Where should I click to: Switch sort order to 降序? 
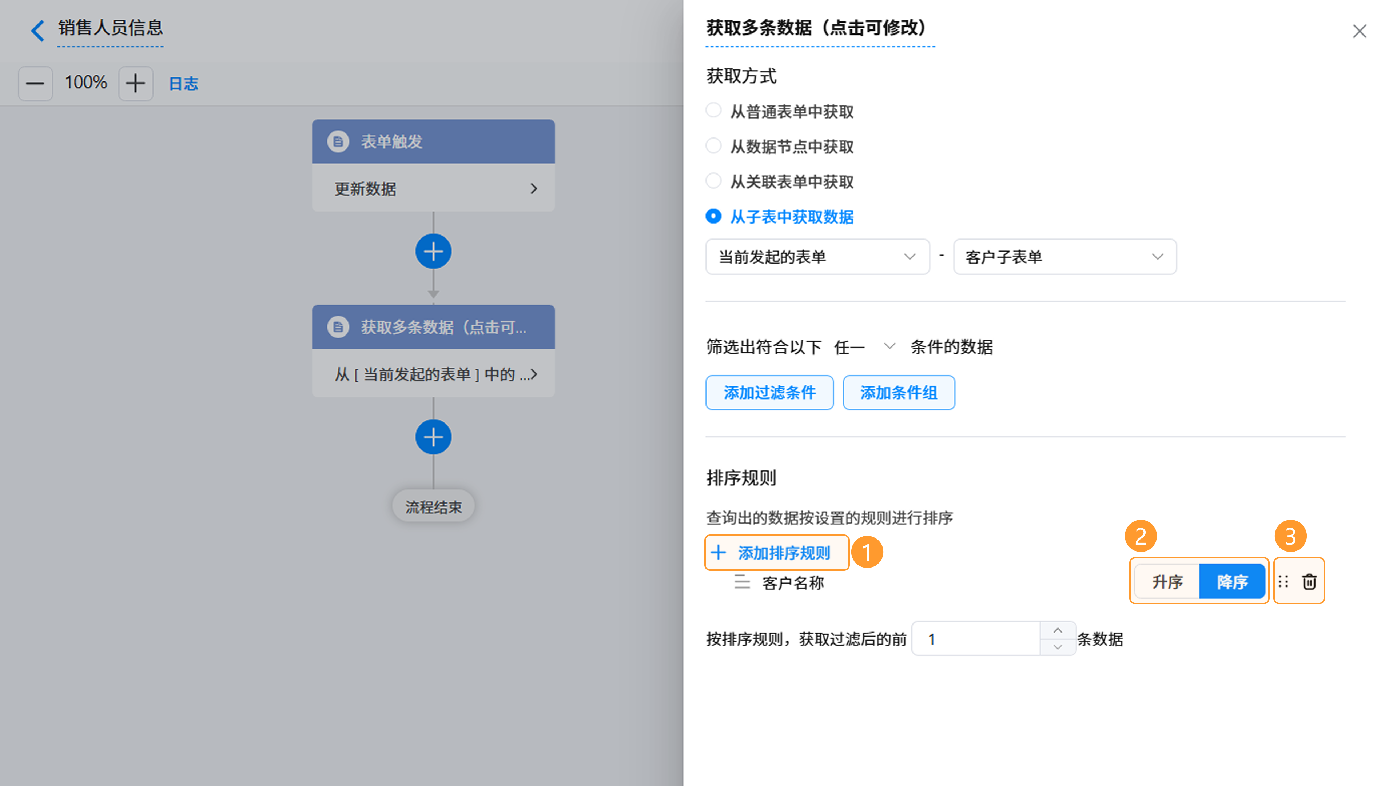point(1232,582)
